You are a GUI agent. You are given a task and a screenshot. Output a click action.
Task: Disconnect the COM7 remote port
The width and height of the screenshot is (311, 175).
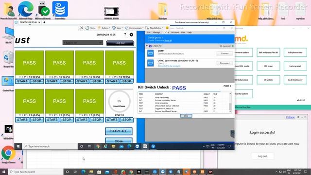point(225,63)
